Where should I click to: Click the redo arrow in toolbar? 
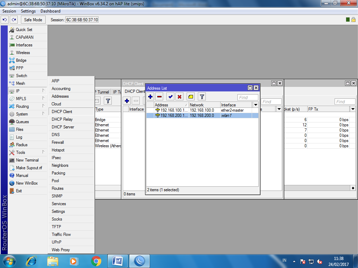pos(14,20)
